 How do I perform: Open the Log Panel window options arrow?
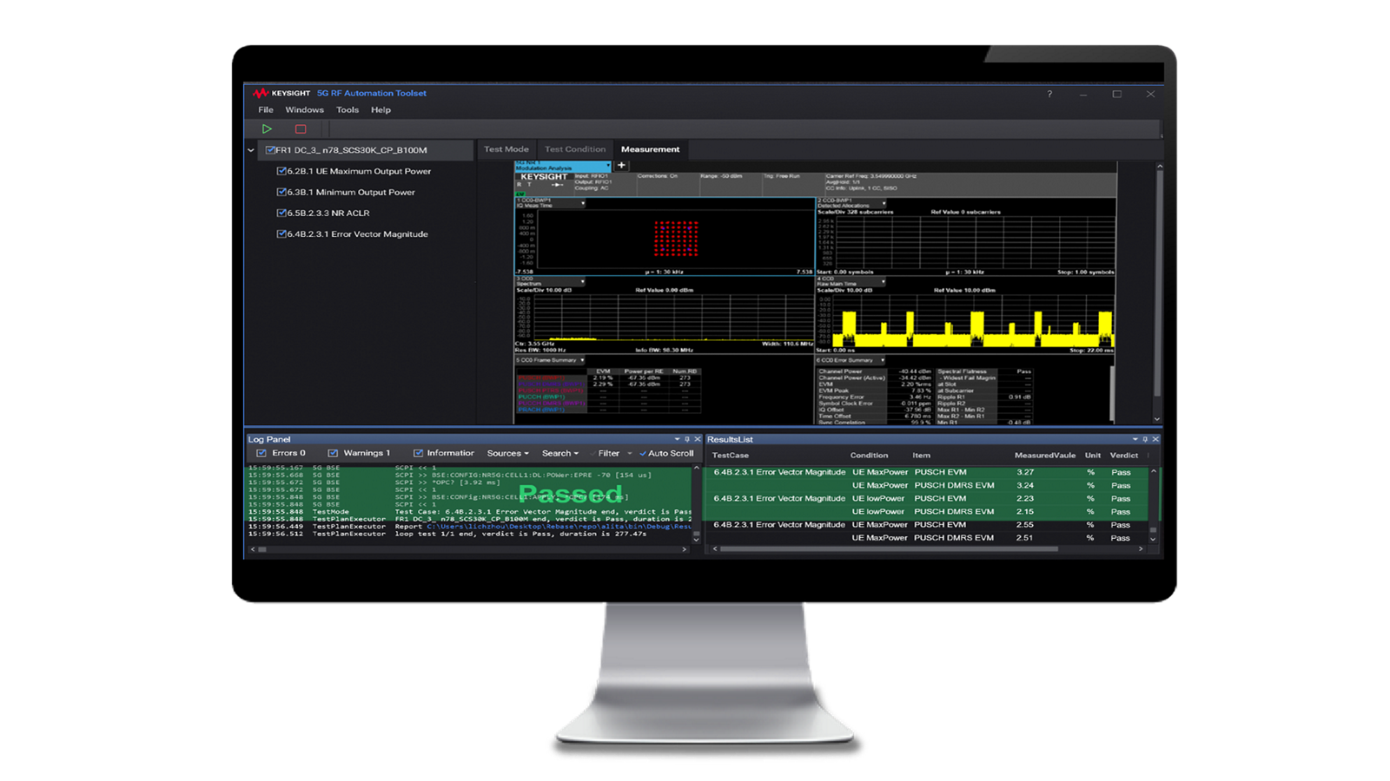(x=677, y=439)
